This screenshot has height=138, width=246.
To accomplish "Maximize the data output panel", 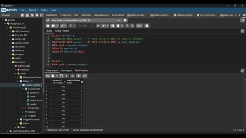I will pyautogui.click(x=243, y=71).
